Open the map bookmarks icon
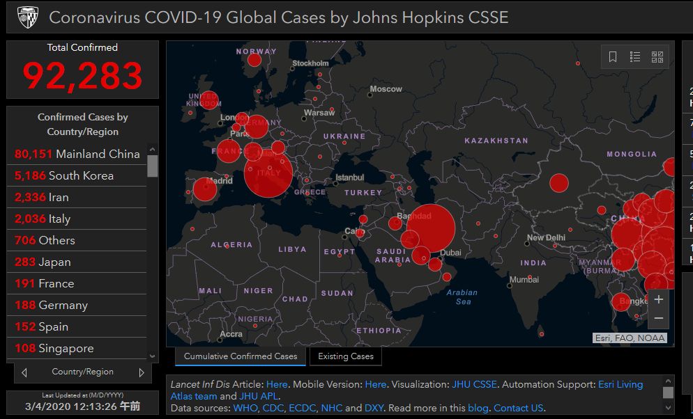Screen dimensions: 693x419 point(613,57)
